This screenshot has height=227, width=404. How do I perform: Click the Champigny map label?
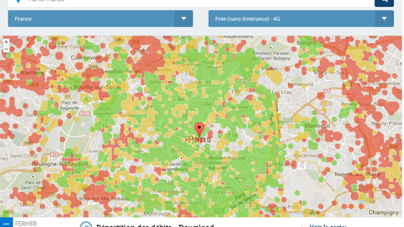[385, 212]
